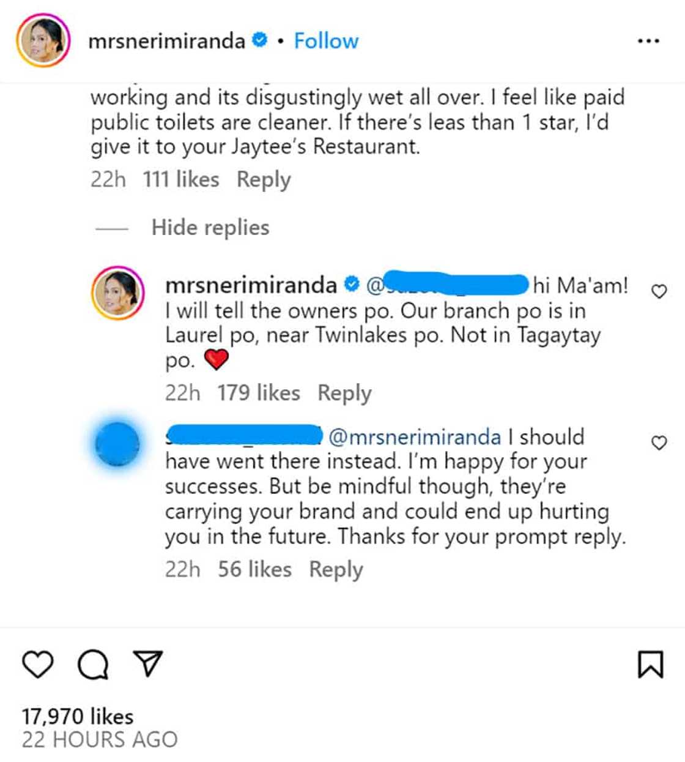Collapse the thread using Hide replies
The width and height of the screenshot is (685, 762).
click(x=210, y=227)
